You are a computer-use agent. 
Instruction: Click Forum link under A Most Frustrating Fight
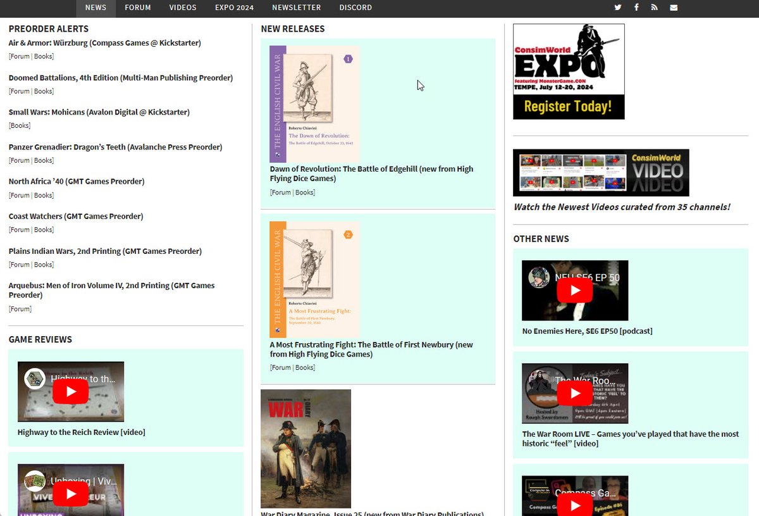[x=281, y=368]
